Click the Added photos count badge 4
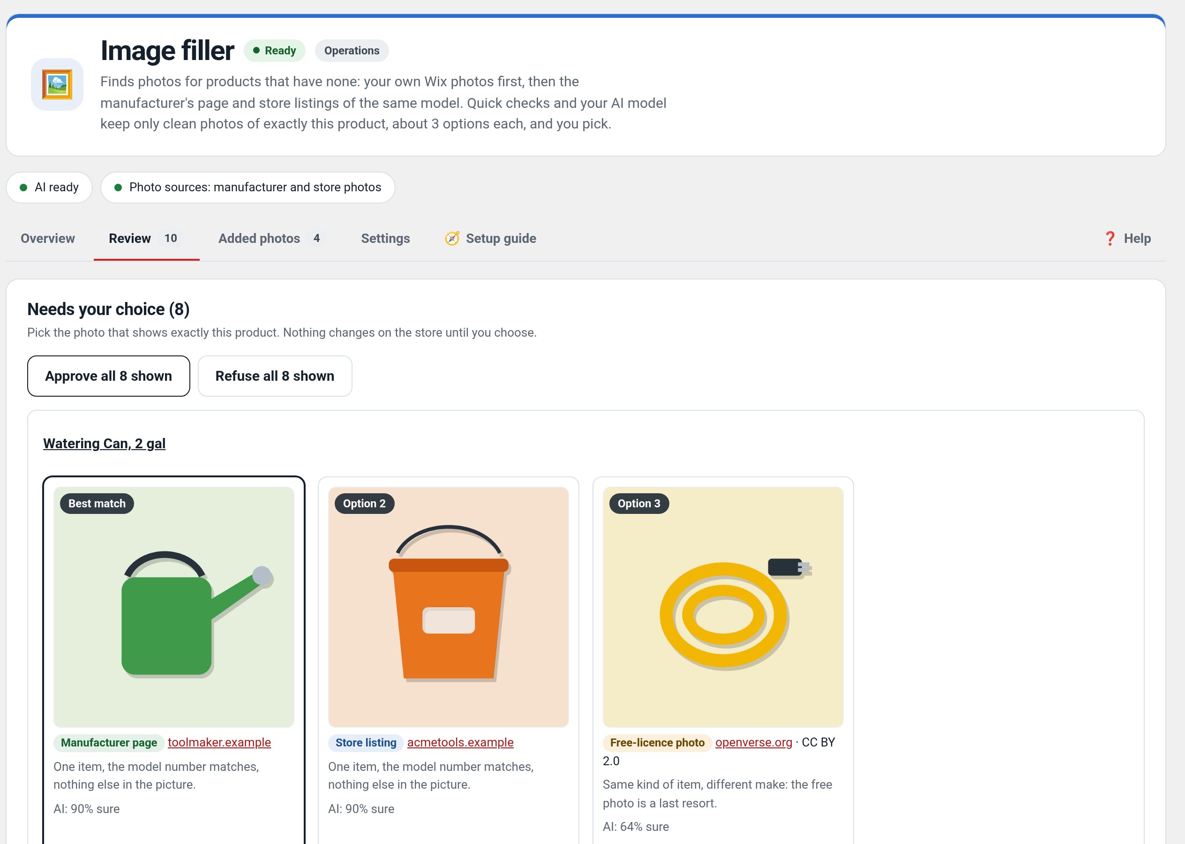1185x844 pixels. pos(316,238)
